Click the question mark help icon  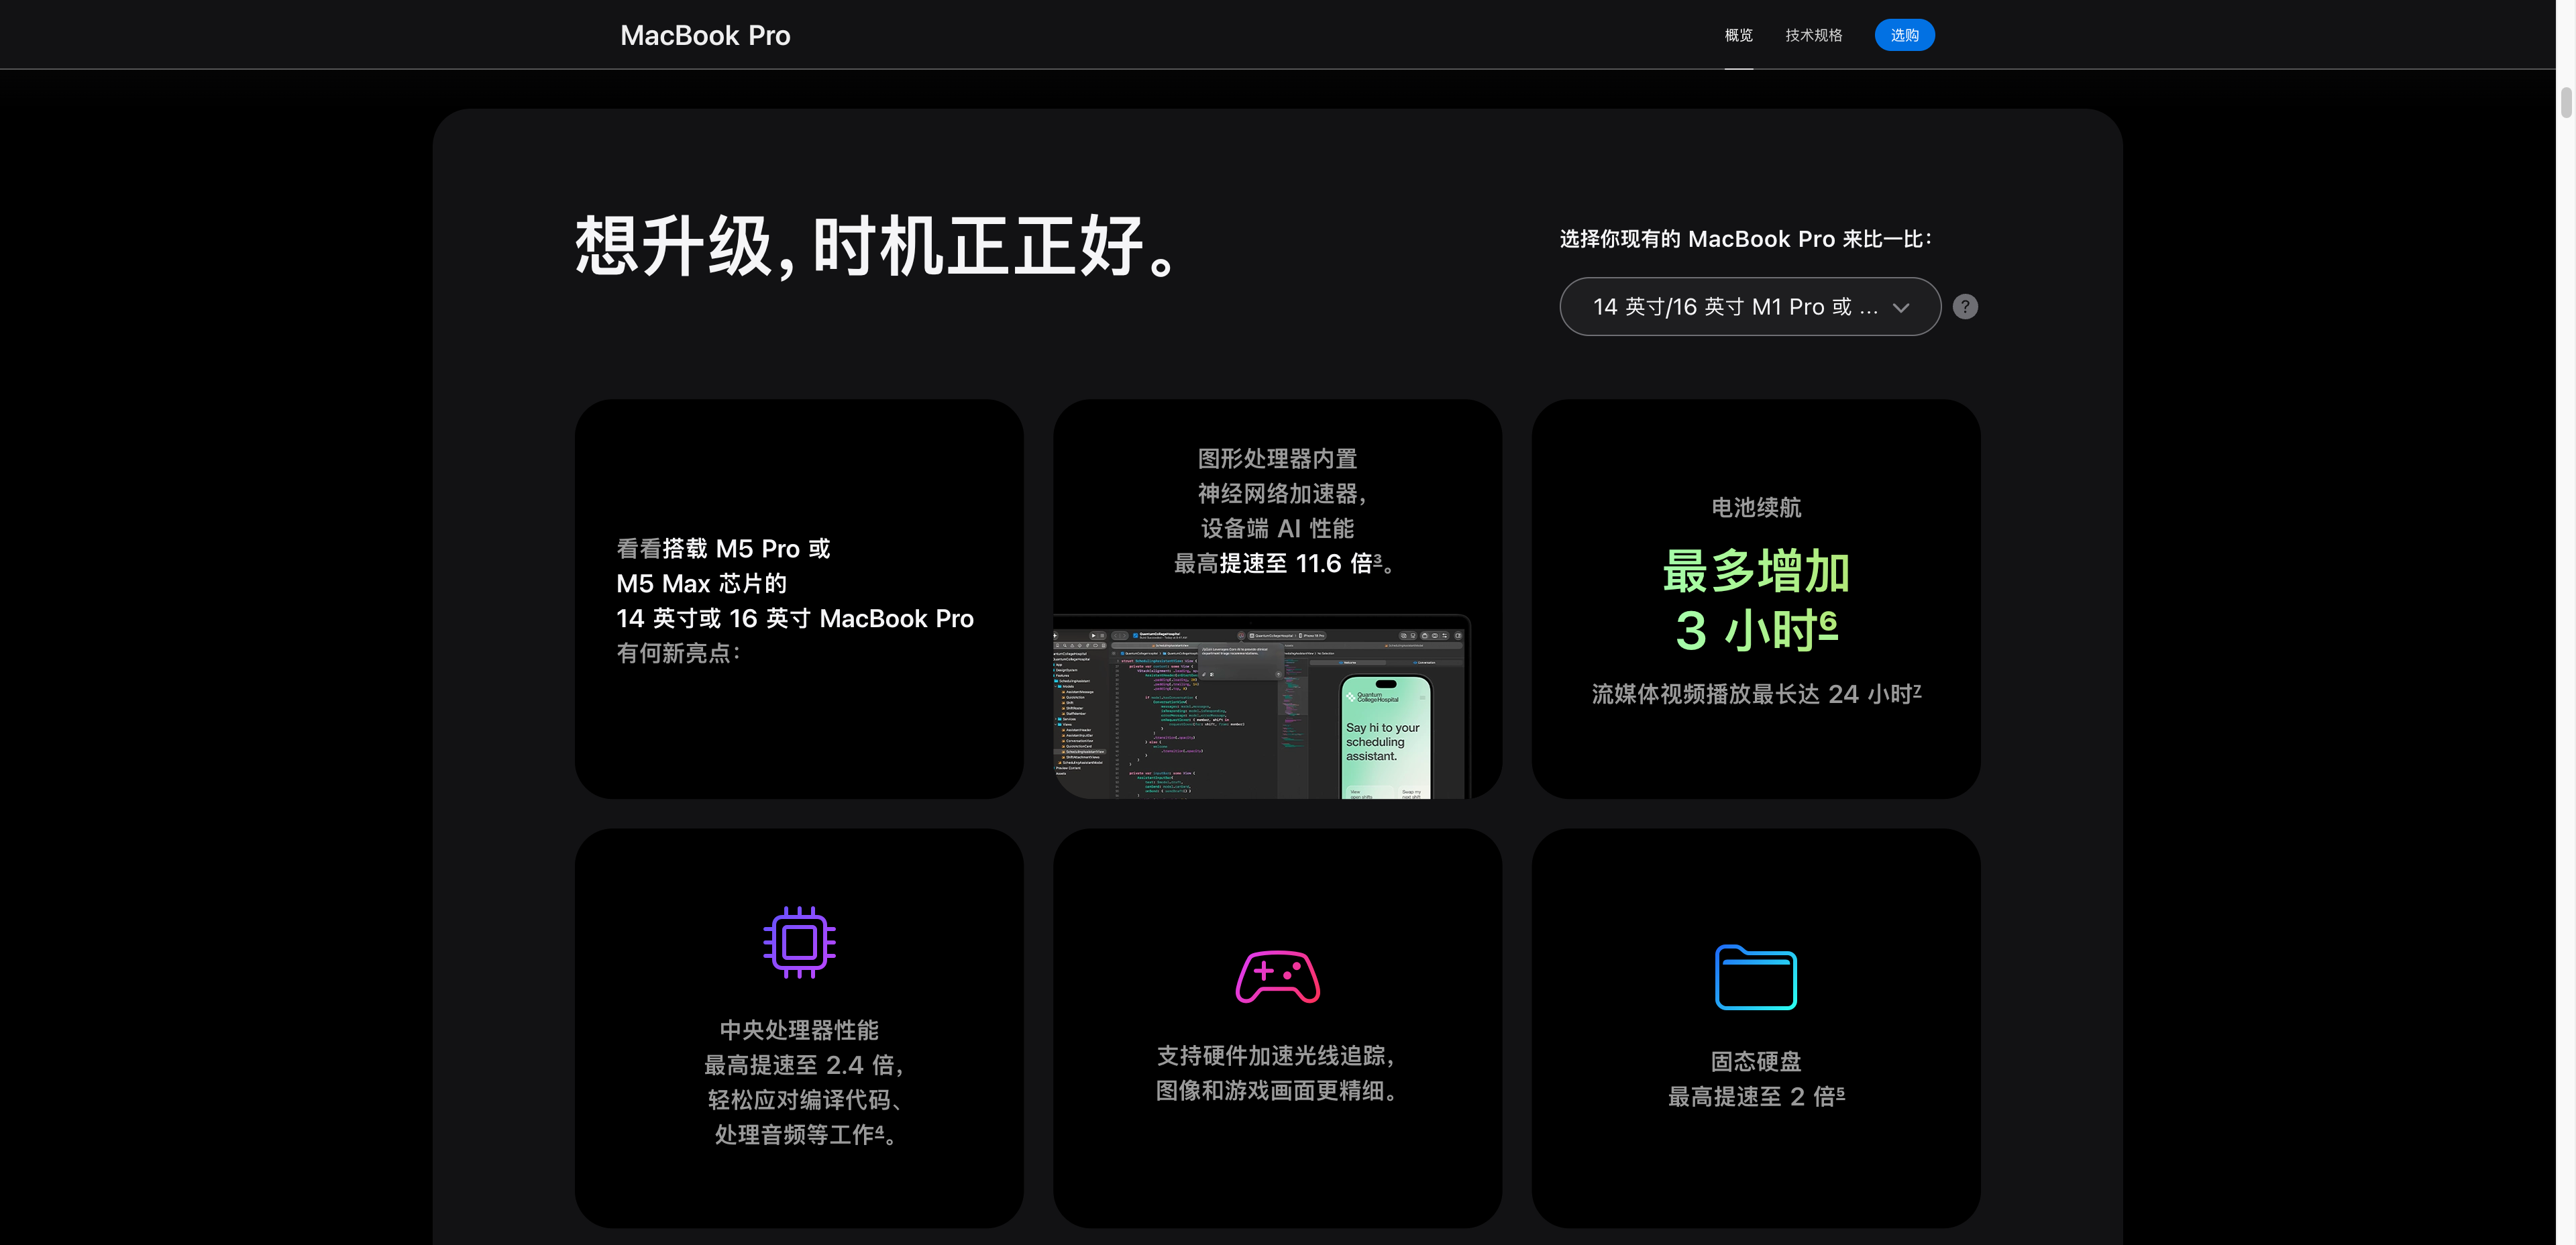click(x=1964, y=307)
